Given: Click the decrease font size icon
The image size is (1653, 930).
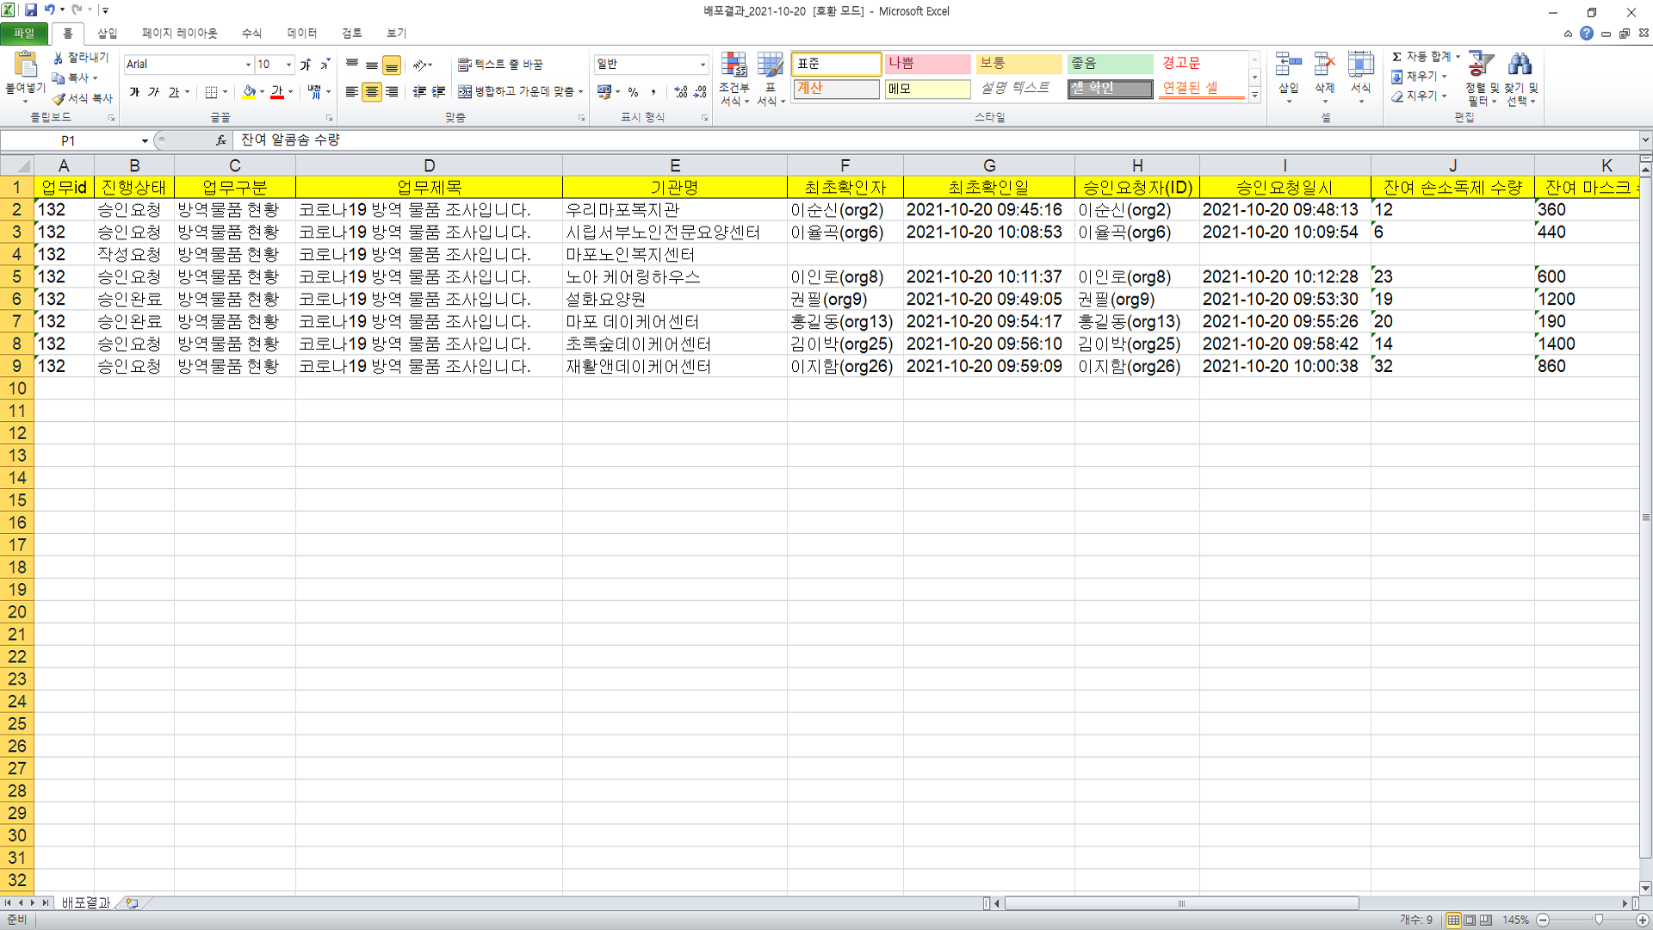Looking at the screenshot, I should pos(325,65).
